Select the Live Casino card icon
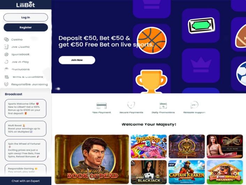Viewport: 246px width, 185px height. tap(6, 47)
